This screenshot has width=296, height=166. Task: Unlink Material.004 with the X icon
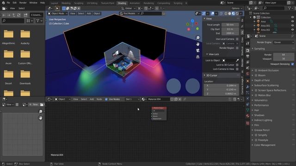(x=180, y=99)
